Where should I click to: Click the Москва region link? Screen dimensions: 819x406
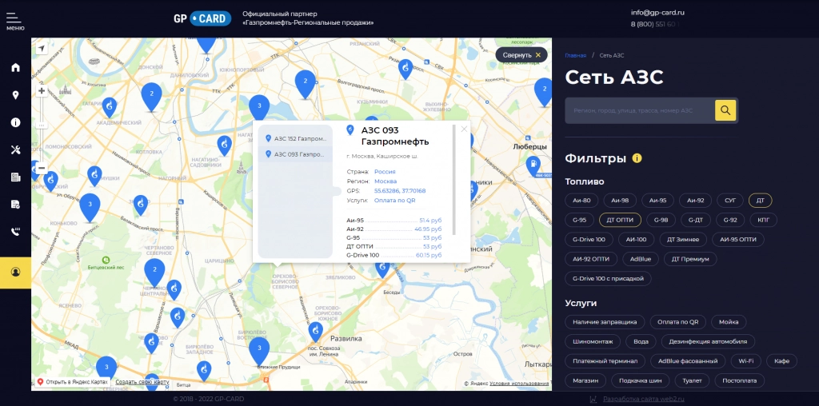(x=386, y=181)
